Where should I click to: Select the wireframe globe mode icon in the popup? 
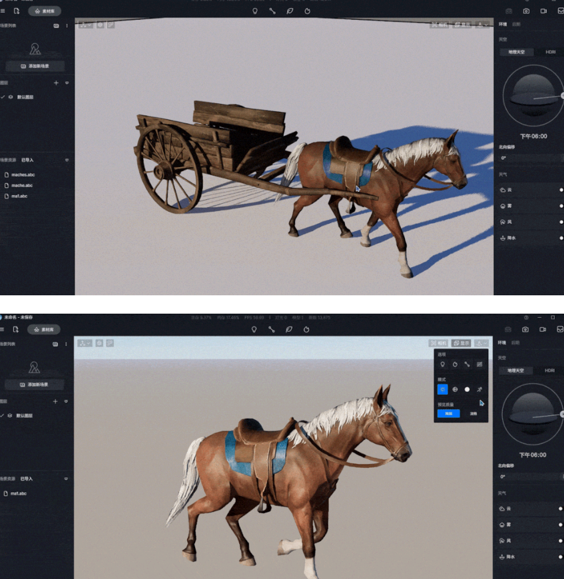pyautogui.click(x=455, y=389)
